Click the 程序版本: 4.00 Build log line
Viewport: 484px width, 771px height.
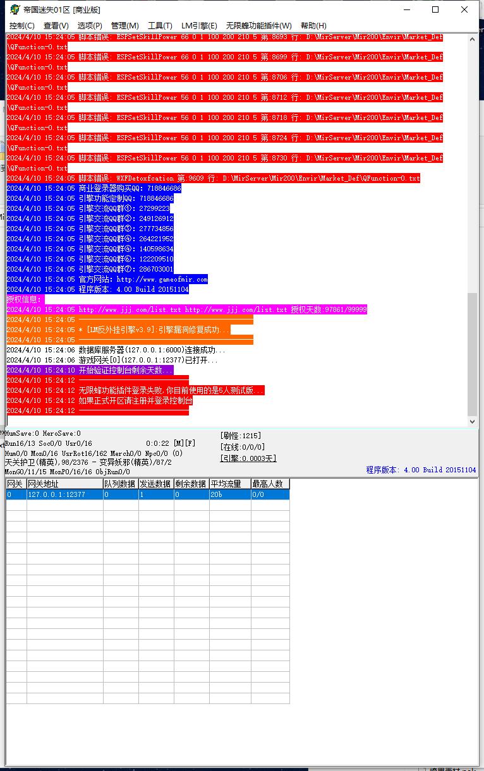(97, 289)
